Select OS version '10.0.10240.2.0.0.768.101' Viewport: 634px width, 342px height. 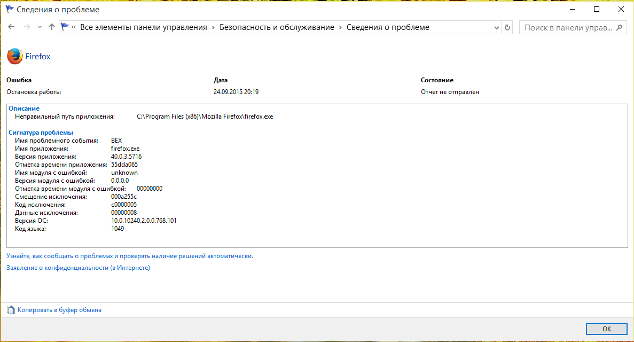click(x=144, y=221)
